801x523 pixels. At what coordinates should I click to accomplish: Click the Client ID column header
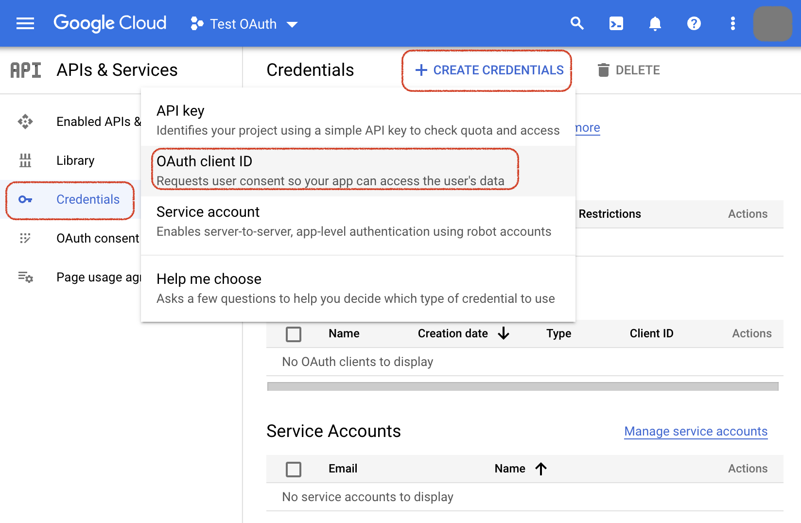point(652,333)
